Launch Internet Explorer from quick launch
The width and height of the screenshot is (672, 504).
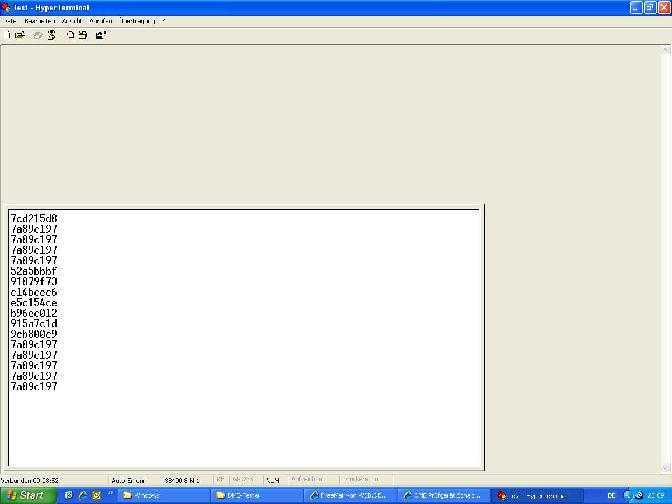[x=83, y=495]
